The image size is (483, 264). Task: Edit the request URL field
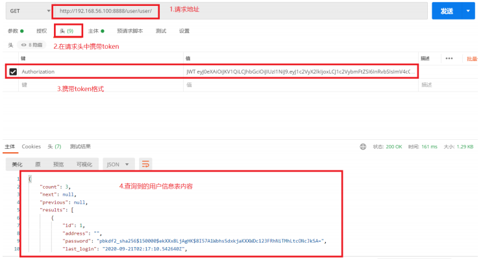240,11
